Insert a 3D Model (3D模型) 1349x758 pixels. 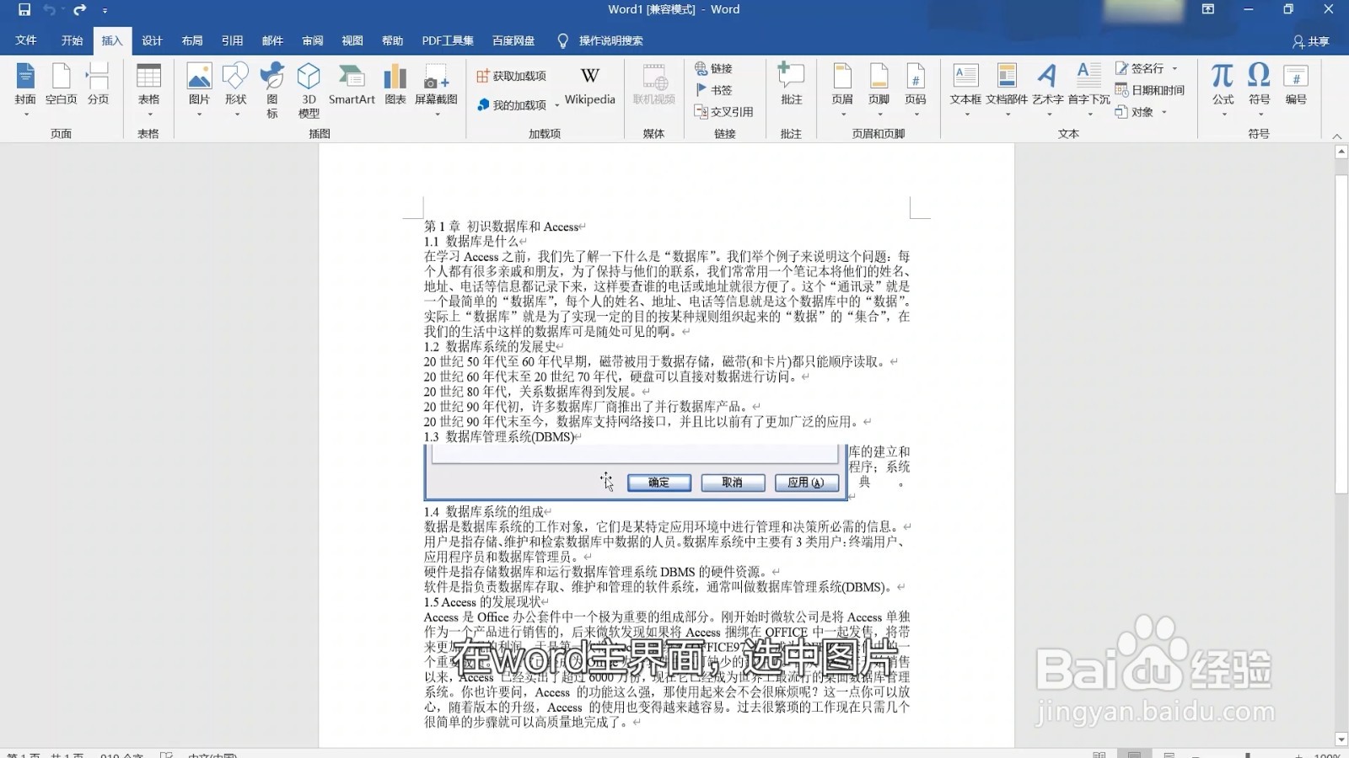click(x=309, y=89)
